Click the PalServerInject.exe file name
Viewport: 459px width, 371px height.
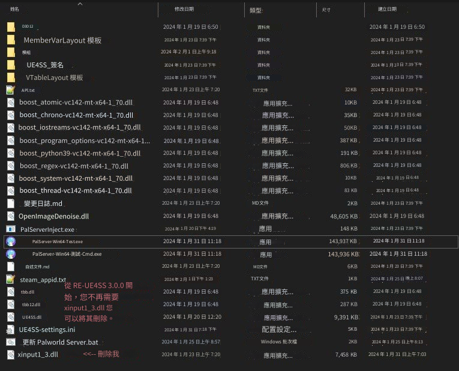click(47, 229)
